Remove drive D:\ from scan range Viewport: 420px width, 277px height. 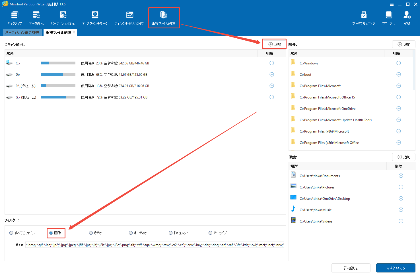tap(271, 74)
